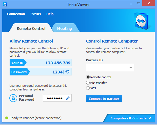Edit personal password using the pencil icon
This screenshot has height=131, width=157.
coord(68,98)
